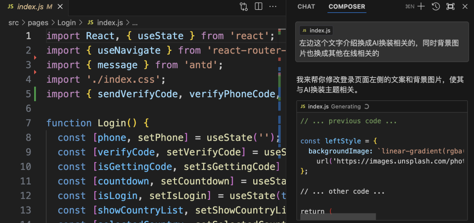Click the composer code block horizontal scrollbar
The width and height of the screenshot is (474, 223).
pos(338,216)
